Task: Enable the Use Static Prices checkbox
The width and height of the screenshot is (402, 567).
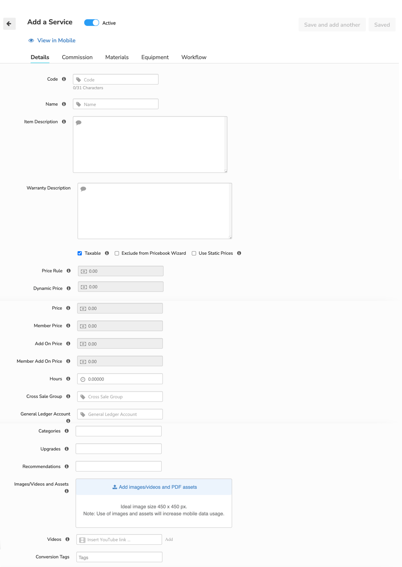Action: pyautogui.click(x=194, y=253)
